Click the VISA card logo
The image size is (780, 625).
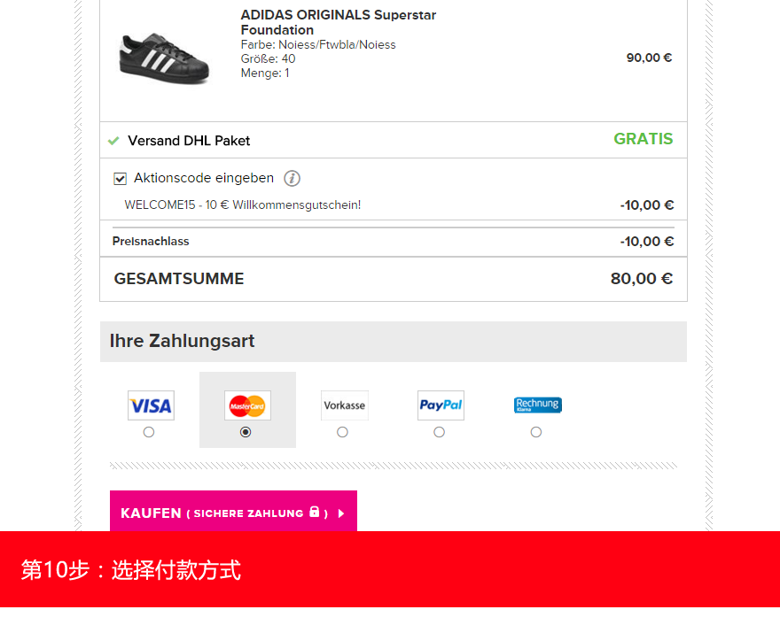[151, 405]
